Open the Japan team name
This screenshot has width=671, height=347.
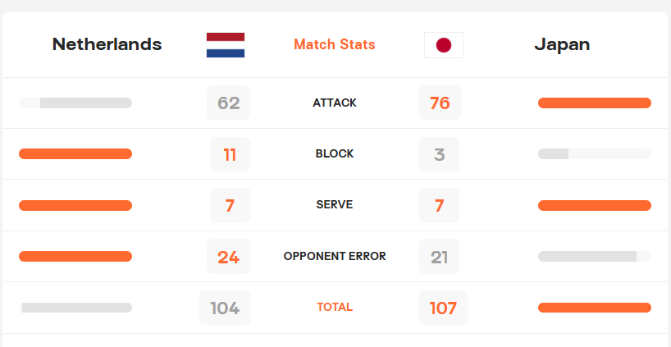pyautogui.click(x=562, y=44)
